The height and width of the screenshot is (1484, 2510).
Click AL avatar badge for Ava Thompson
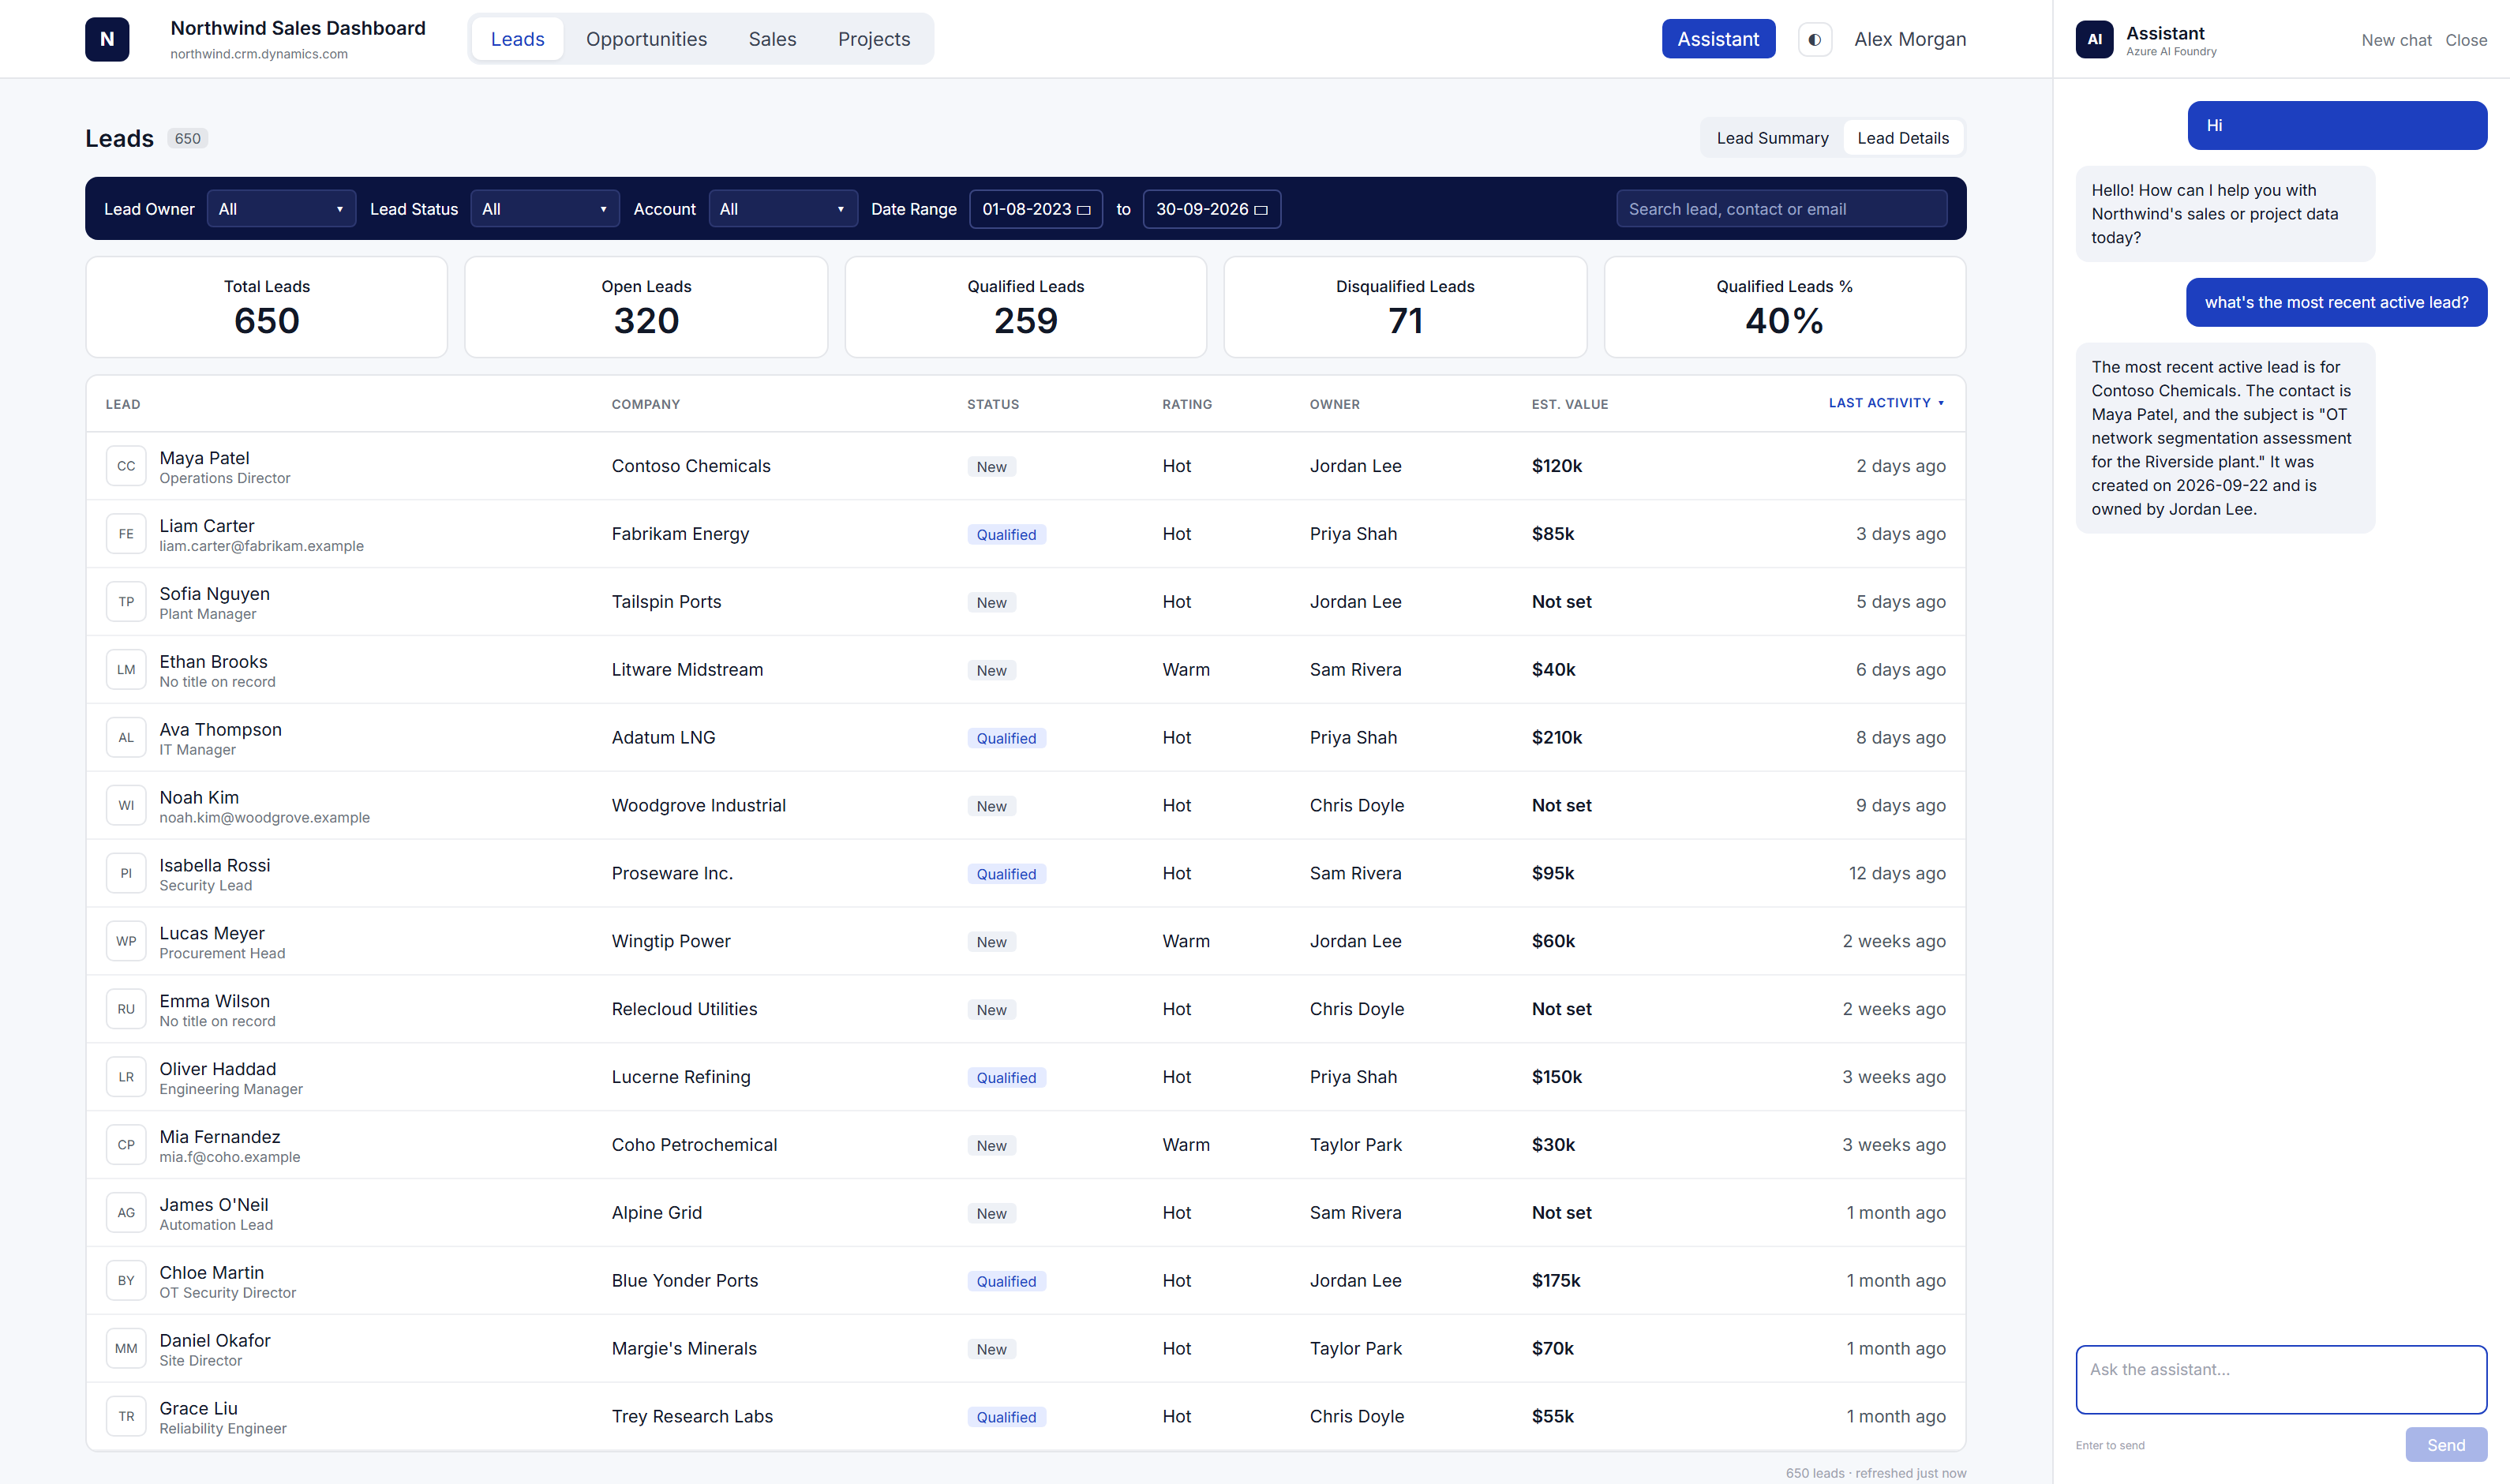click(126, 738)
